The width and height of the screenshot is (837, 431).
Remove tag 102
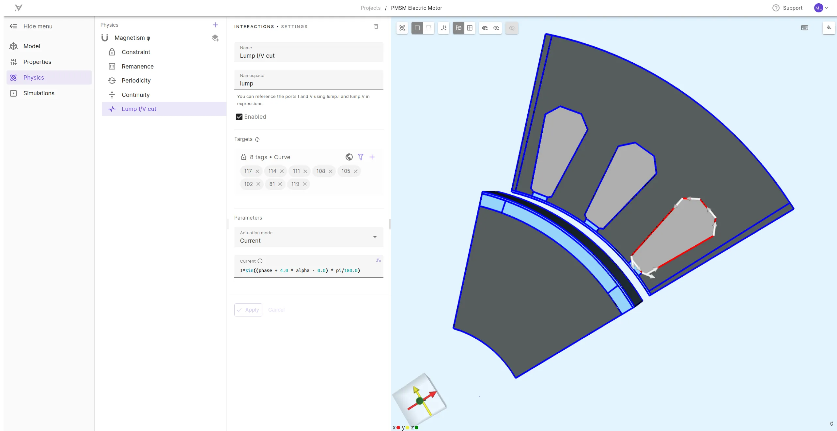coord(258,184)
